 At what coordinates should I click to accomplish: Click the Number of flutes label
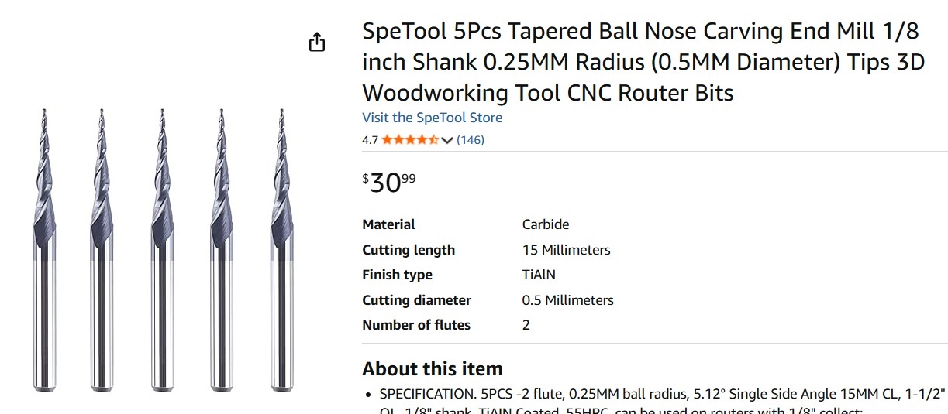coord(416,325)
